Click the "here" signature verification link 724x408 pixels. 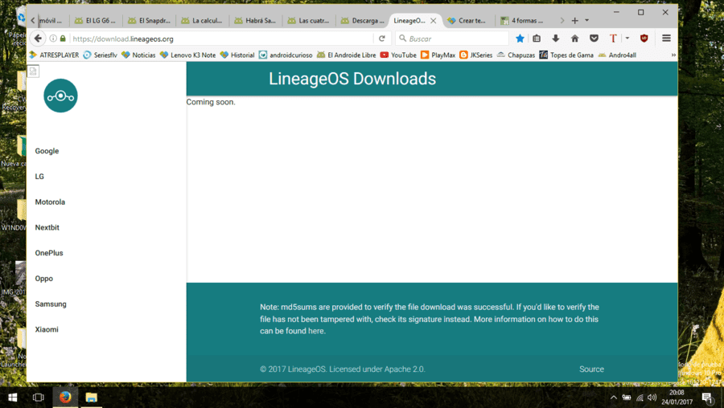pos(316,331)
